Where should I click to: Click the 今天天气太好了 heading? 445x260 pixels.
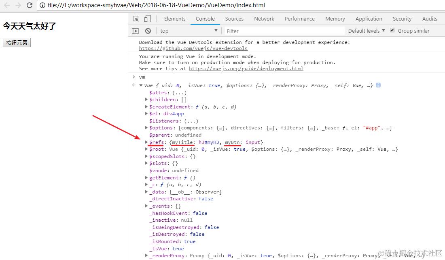(x=30, y=26)
